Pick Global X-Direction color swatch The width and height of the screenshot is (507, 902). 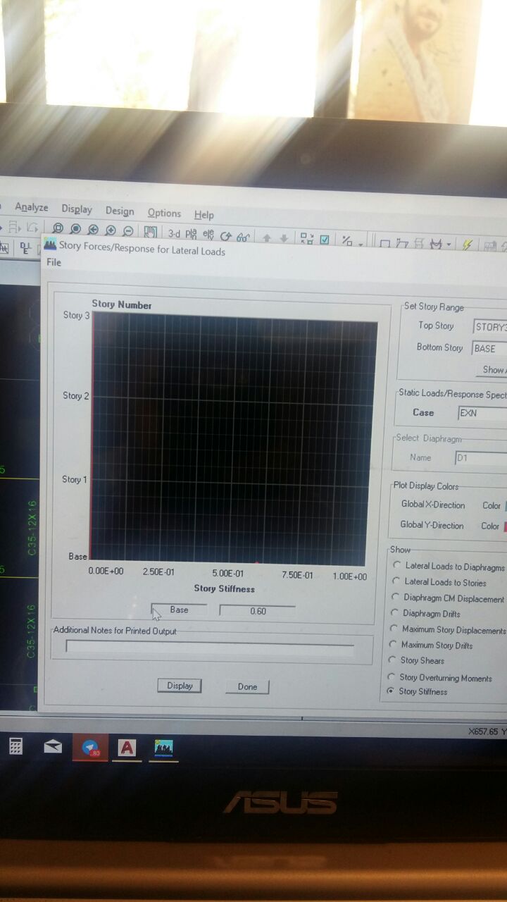coord(504,505)
